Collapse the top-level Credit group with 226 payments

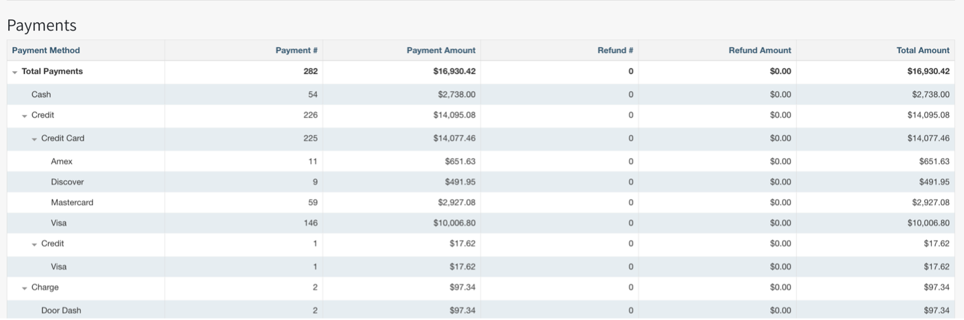pyautogui.click(x=25, y=116)
